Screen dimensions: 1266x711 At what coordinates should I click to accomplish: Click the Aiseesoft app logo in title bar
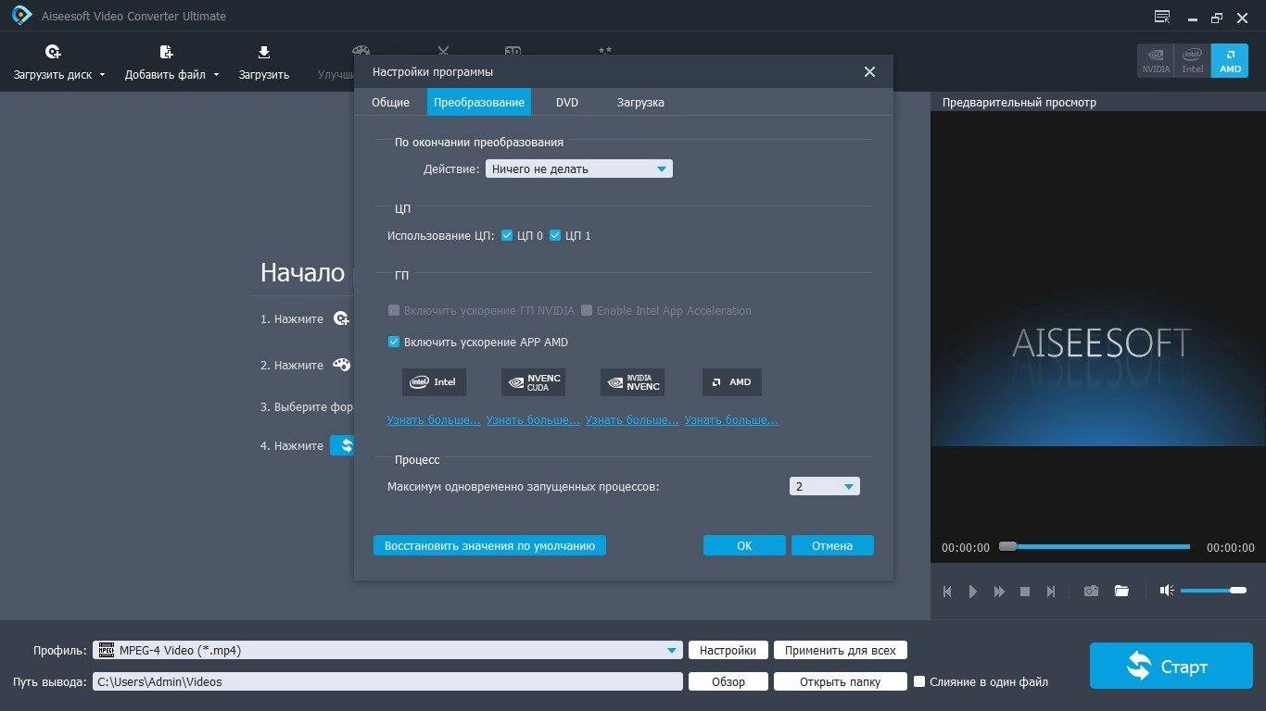22,16
